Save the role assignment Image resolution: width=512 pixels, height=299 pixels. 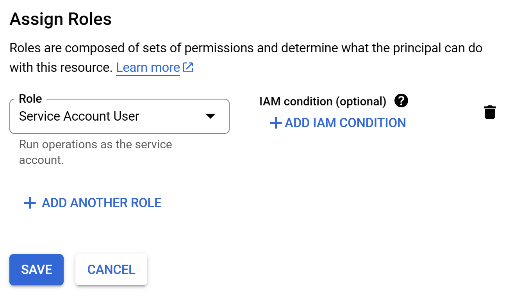coord(36,270)
